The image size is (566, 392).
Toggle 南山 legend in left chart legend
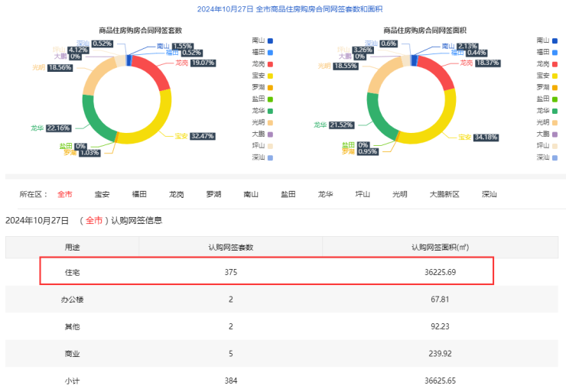[x=262, y=40]
